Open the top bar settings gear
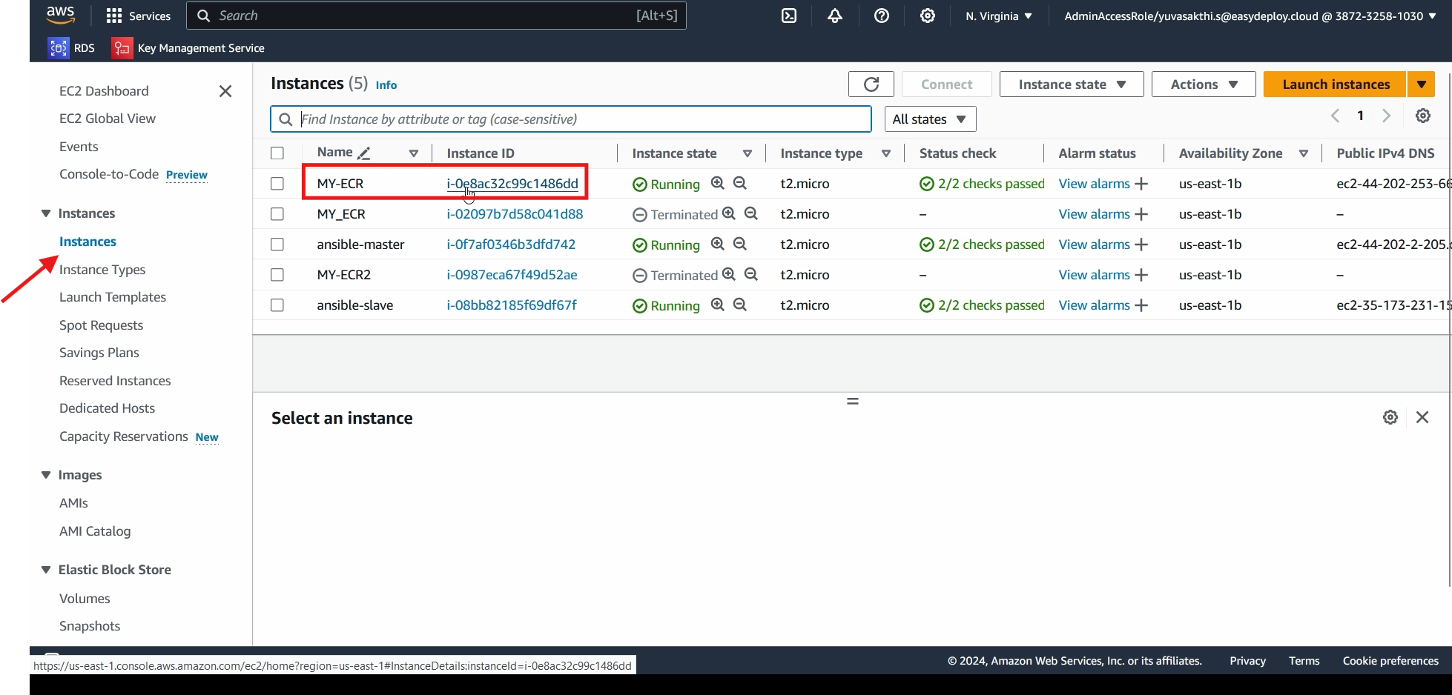Screen dimensions: 1452x695 click(928, 16)
